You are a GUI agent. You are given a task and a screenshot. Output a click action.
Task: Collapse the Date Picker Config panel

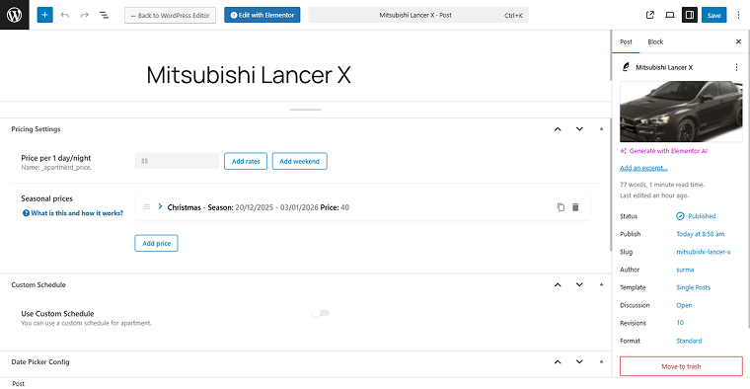point(601,362)
